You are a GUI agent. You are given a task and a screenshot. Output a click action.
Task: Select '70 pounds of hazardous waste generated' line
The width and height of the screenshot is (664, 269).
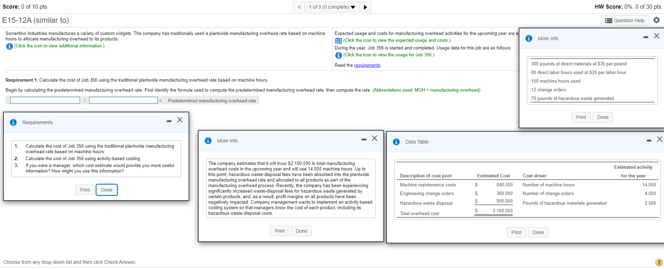[572, 99]
